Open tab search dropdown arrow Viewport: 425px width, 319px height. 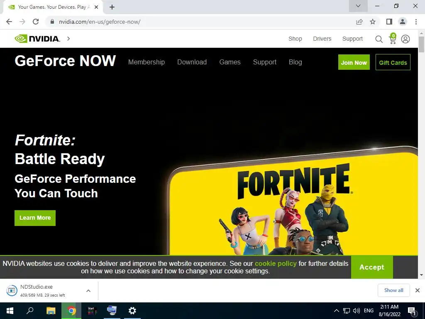pyautogui.click(x=358, y=6)
